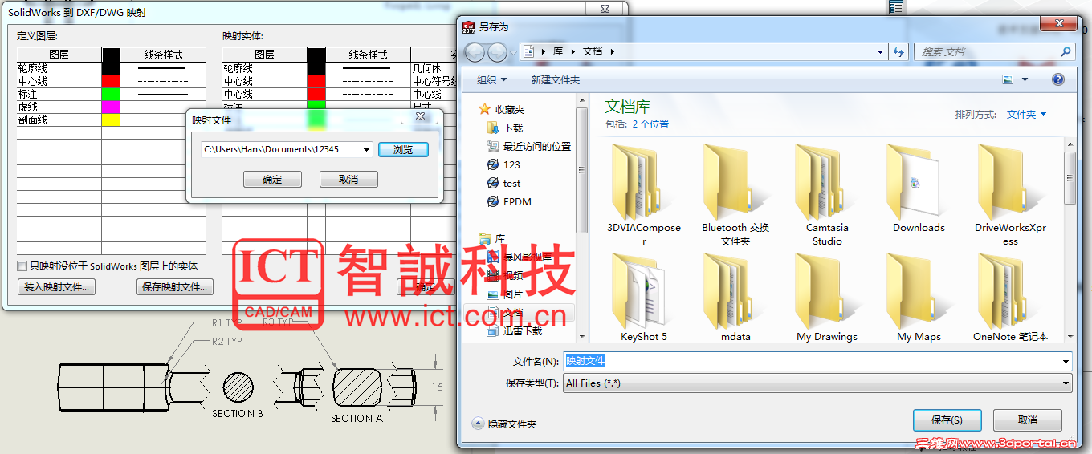Viewport: 1092px width, 454px height.
Task: Open the view options dropdown arrow
Action: tap(1025, 79)
